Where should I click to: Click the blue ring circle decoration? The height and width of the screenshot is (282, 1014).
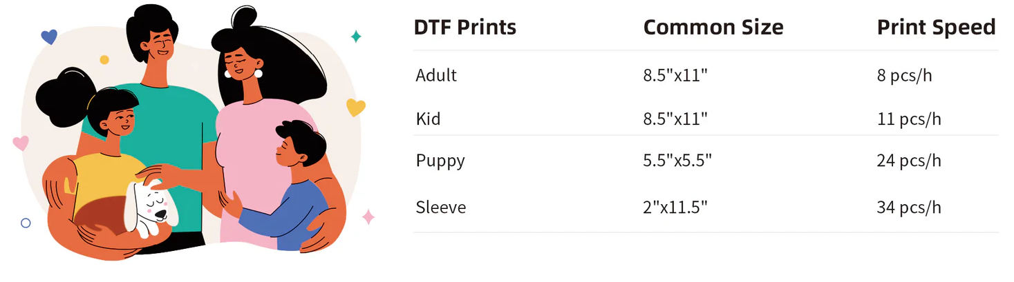(26, 223)
